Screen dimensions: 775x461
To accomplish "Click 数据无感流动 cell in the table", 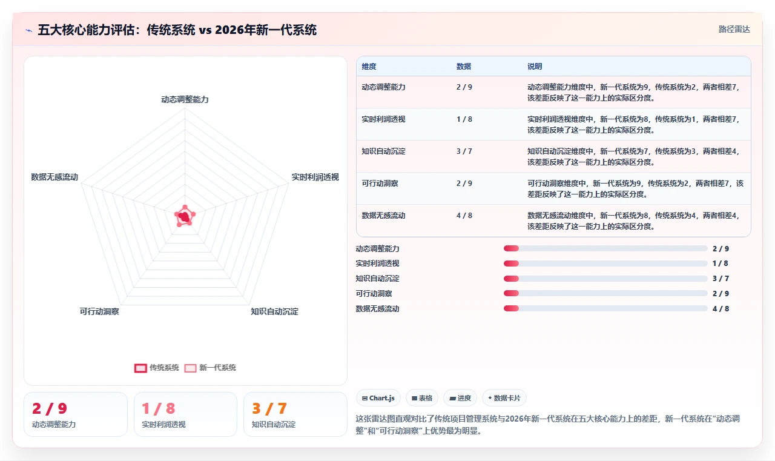I will point(384,216).
